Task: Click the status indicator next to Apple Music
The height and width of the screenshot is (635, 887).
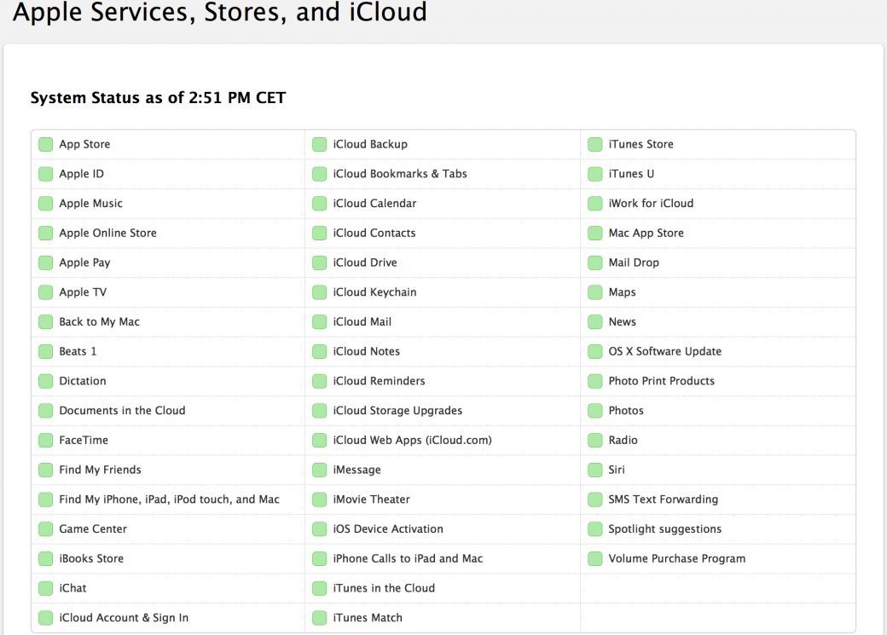Action: pos(45,204)
